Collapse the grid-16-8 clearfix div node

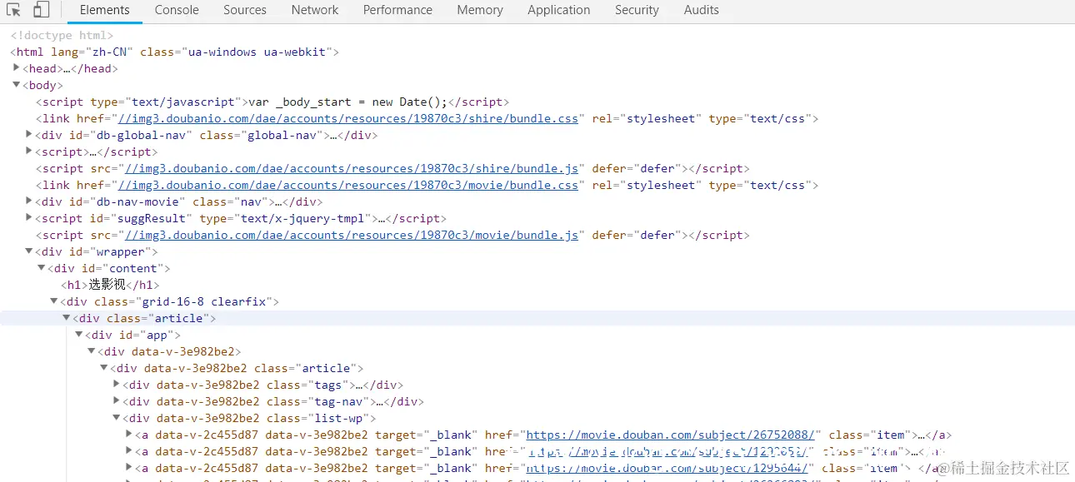click(x=54, y=301)
